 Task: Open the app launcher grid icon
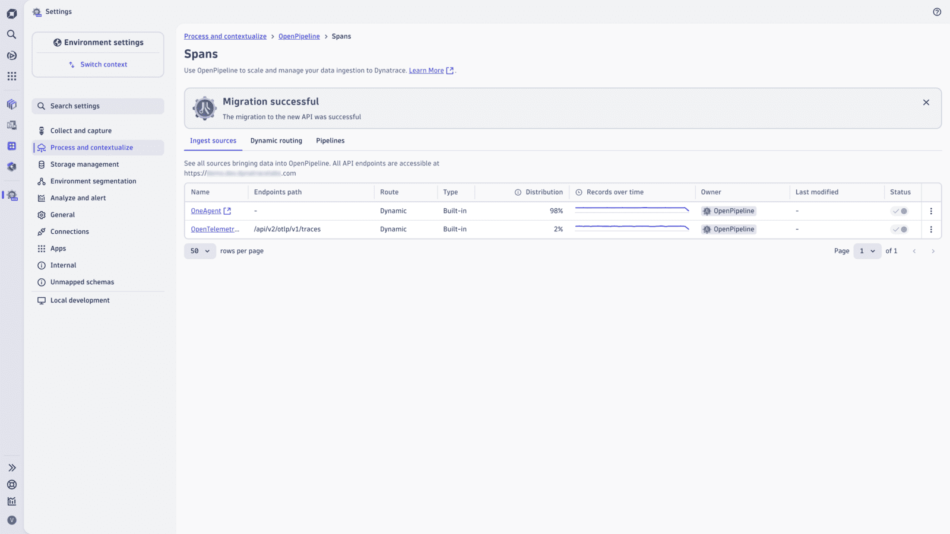[11, 76]
